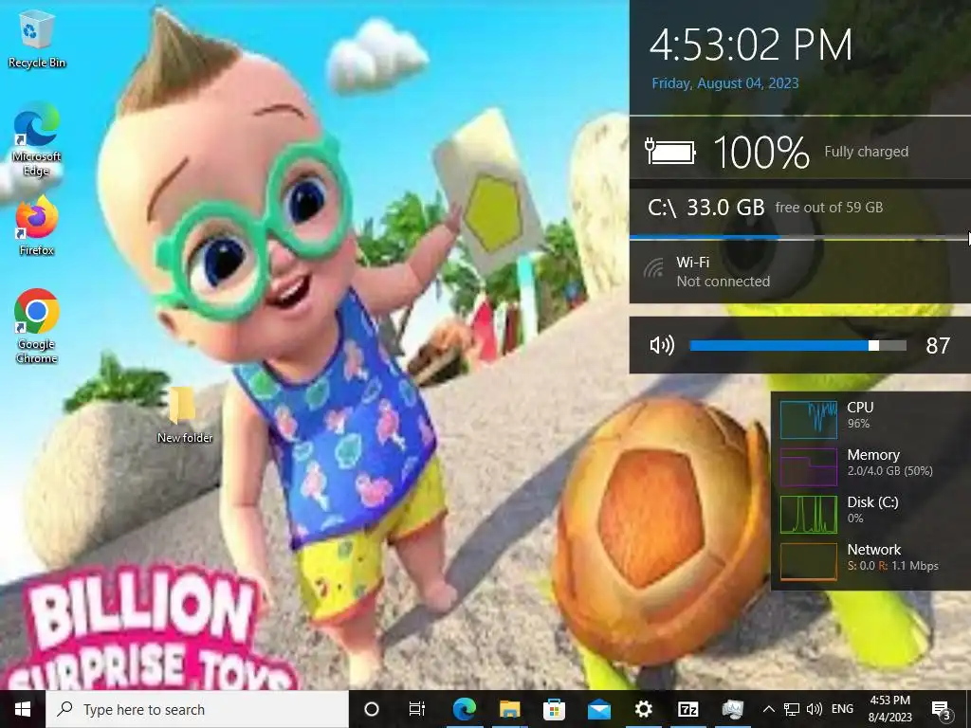Click the Disk (C:) 0% label
The image size is (971, 728).
tap(872, 509)
